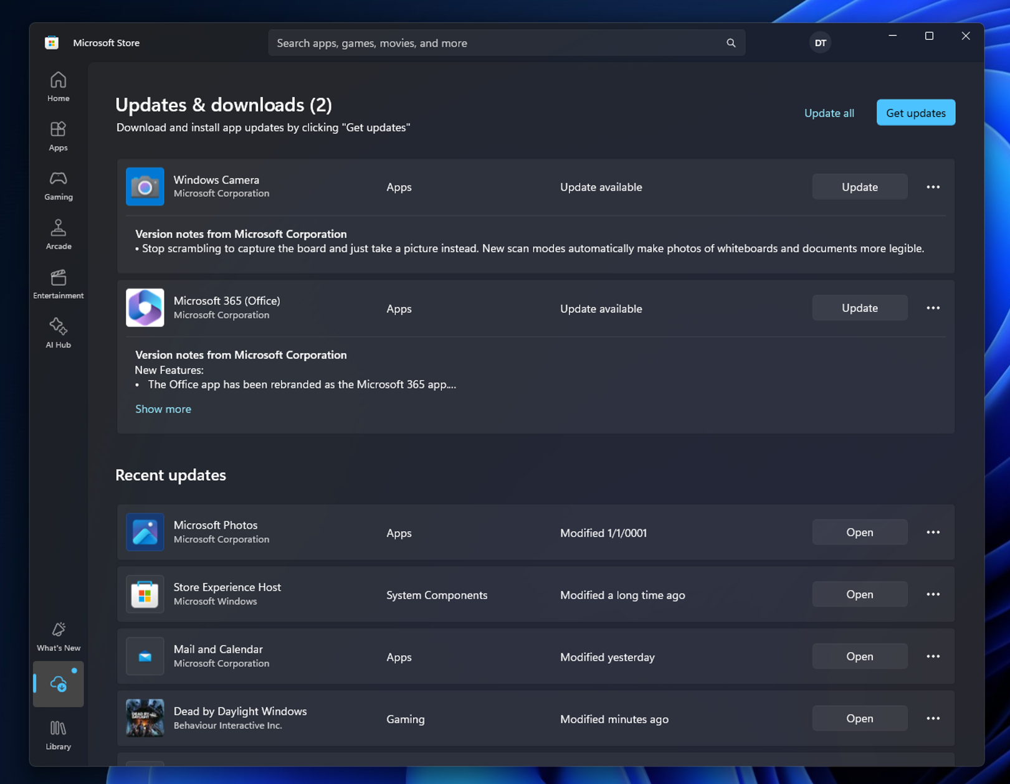Maximize the Microsoft Store window

click(929, 36)
